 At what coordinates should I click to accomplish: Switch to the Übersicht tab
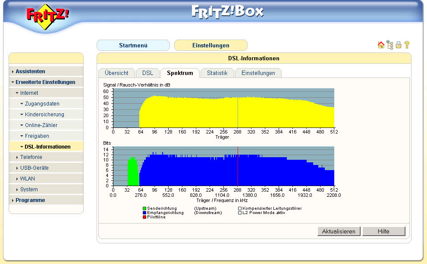(116, 73)
